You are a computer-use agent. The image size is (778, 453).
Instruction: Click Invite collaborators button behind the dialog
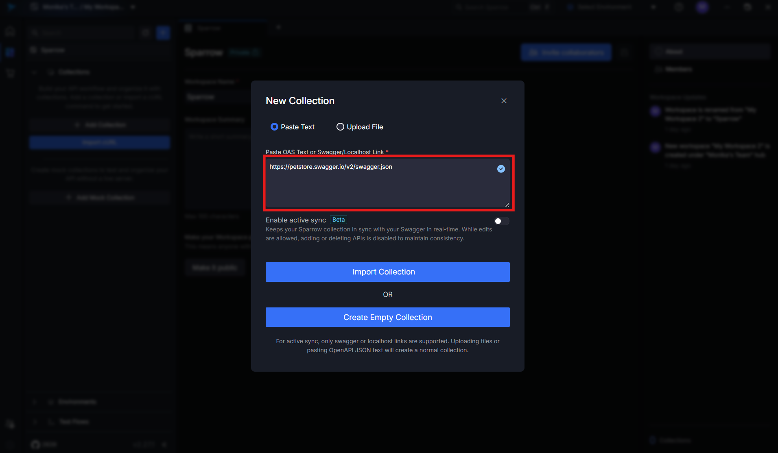(x=566, y=52)
